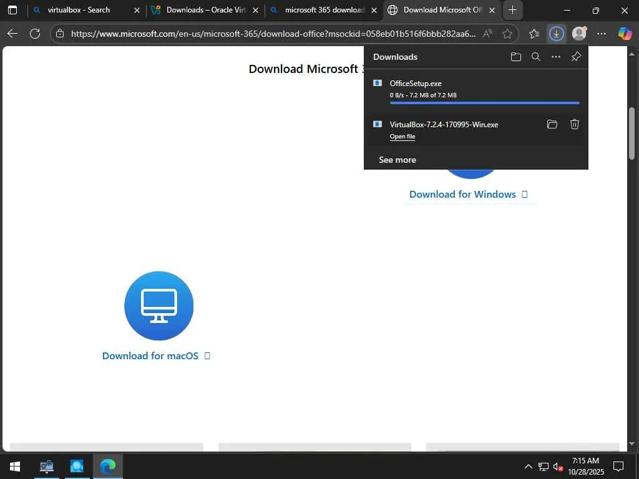This screenshot has width=639, height=479.
Task: Click the scrollbar down arrow
Action: (632, 443)
